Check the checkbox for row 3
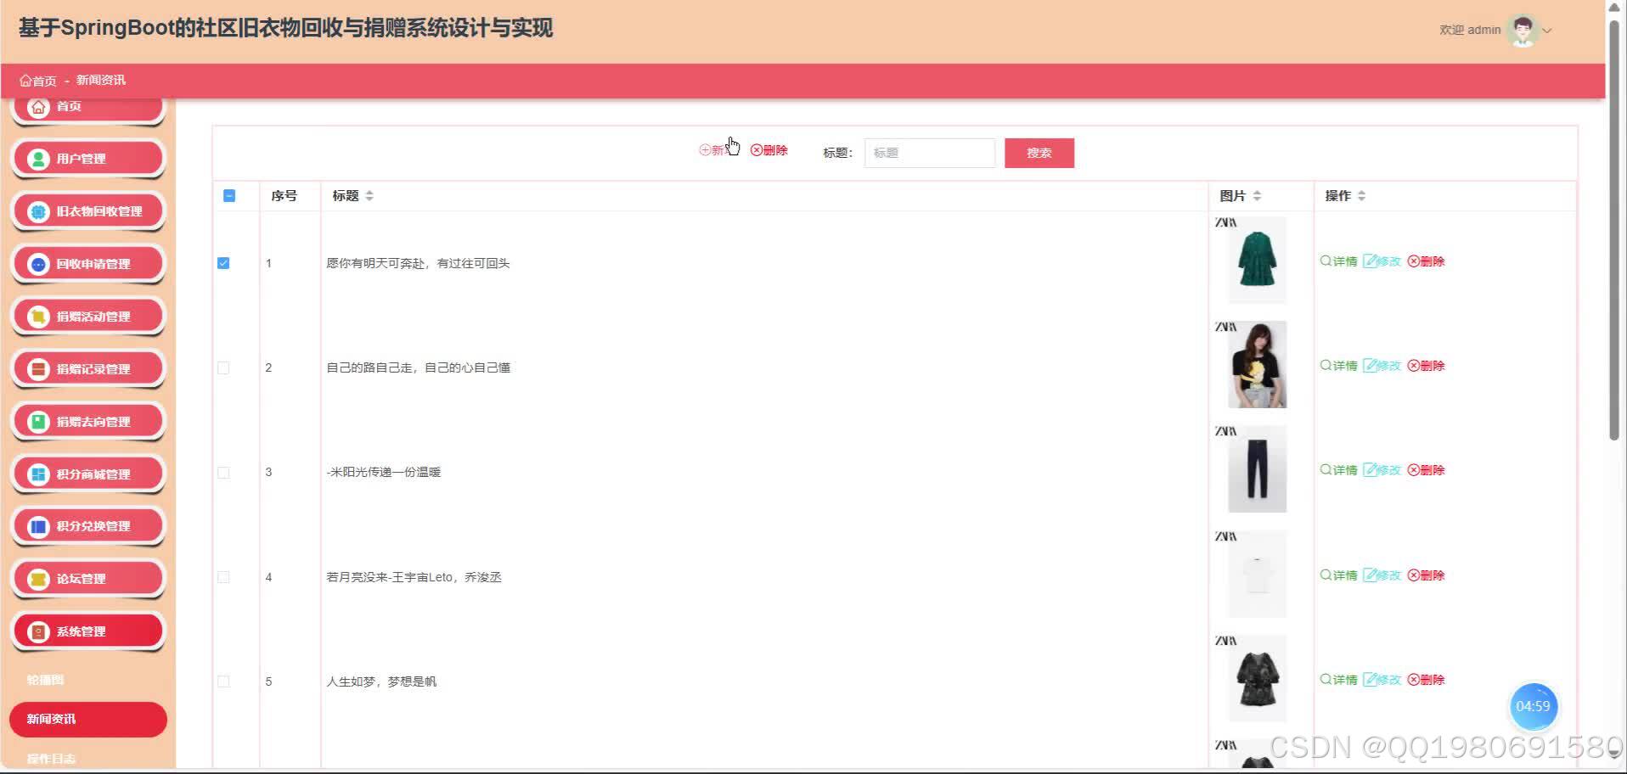The height and width of the screenshot is (774, 1627). (x=223, y=472)
